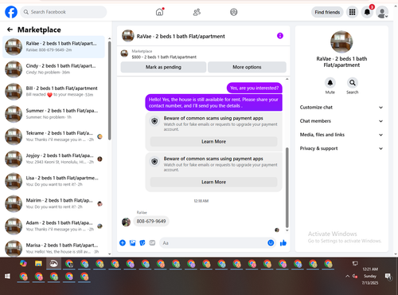Open the Groups icon in top bar
The image size is (398, 295).
point(234,12)
